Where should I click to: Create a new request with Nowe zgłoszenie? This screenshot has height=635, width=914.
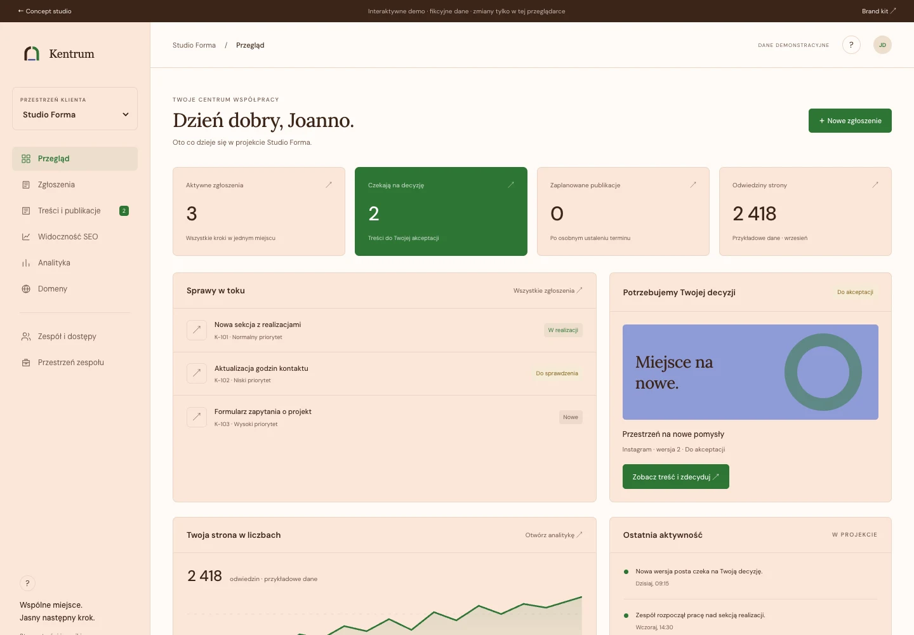tap(850, 121)
